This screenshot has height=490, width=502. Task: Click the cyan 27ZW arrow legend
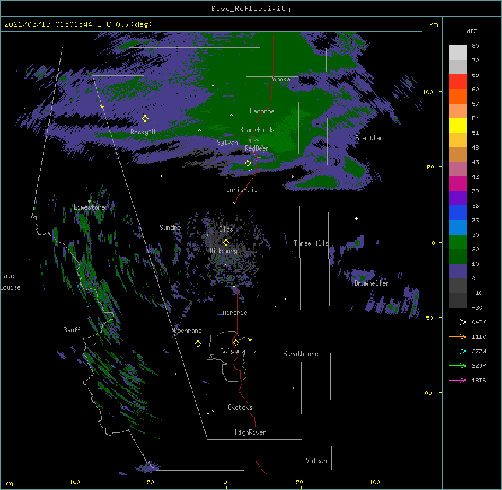point(458,351)
